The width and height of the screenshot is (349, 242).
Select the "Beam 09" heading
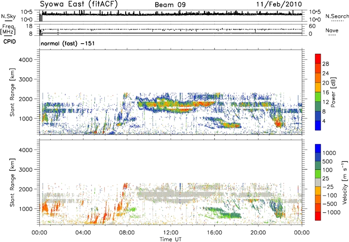[x=170, y=5]
